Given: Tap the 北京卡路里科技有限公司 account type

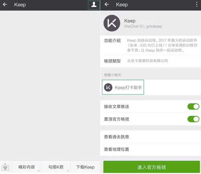Looking at the screenshot, I should coord(147,61).
